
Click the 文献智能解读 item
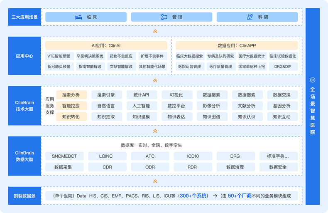click(x=122, y=67)
